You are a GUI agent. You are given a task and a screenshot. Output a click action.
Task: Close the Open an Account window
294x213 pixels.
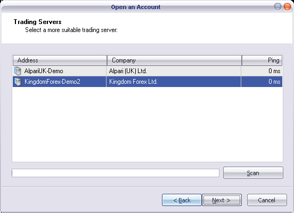(287, 7)
